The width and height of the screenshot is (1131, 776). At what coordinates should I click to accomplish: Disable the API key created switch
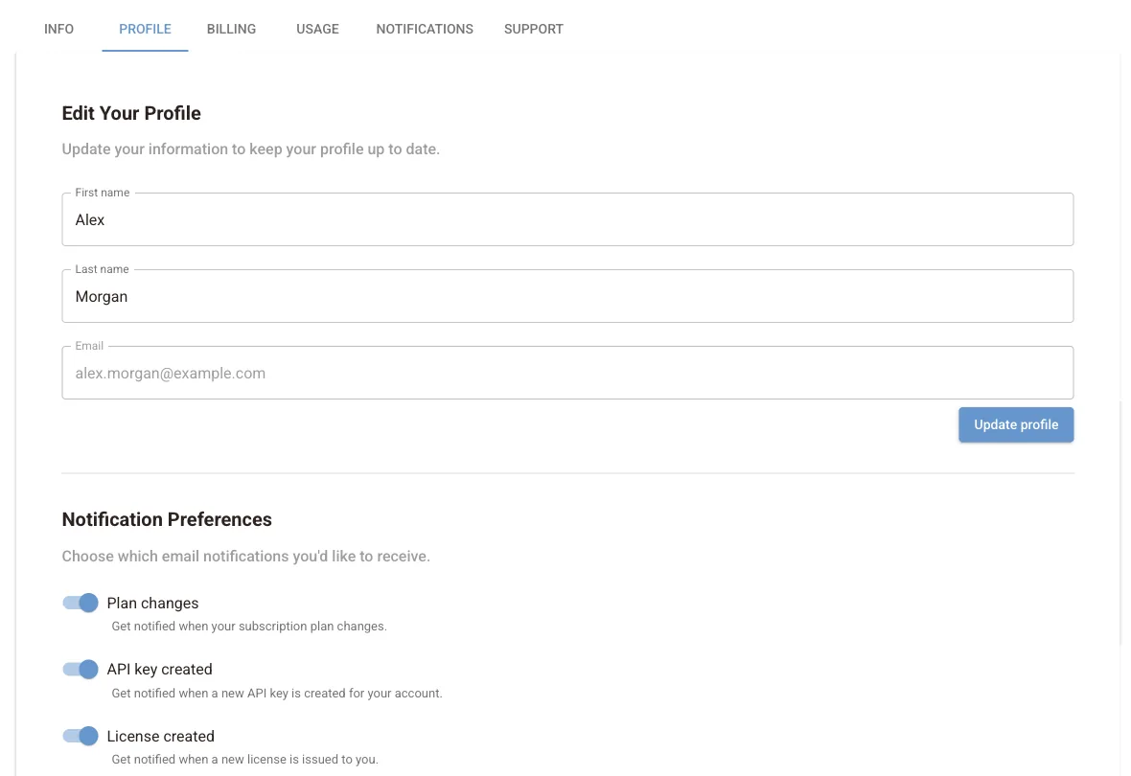click(x=81, y=670)
